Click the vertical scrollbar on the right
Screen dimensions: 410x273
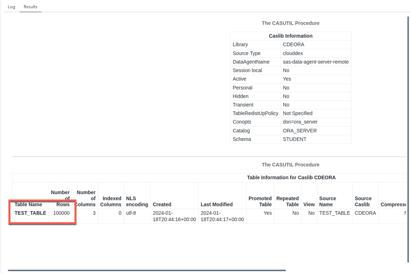coord(408,138)
